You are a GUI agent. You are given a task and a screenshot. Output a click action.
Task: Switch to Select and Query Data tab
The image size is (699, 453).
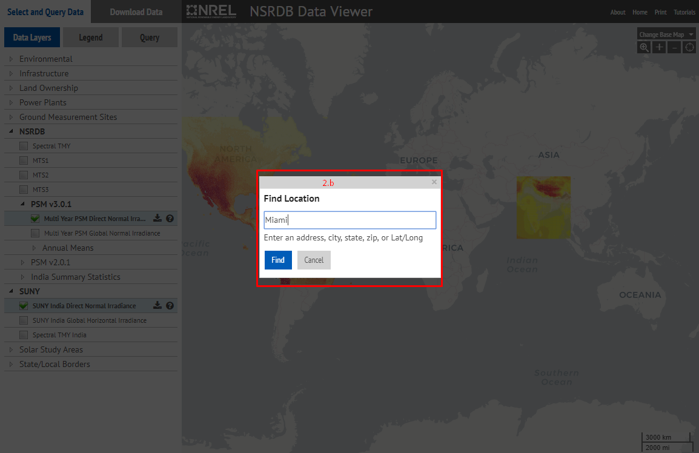pos(45,12)
